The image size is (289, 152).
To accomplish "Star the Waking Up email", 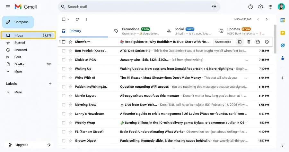I will (x=70, y=69).
